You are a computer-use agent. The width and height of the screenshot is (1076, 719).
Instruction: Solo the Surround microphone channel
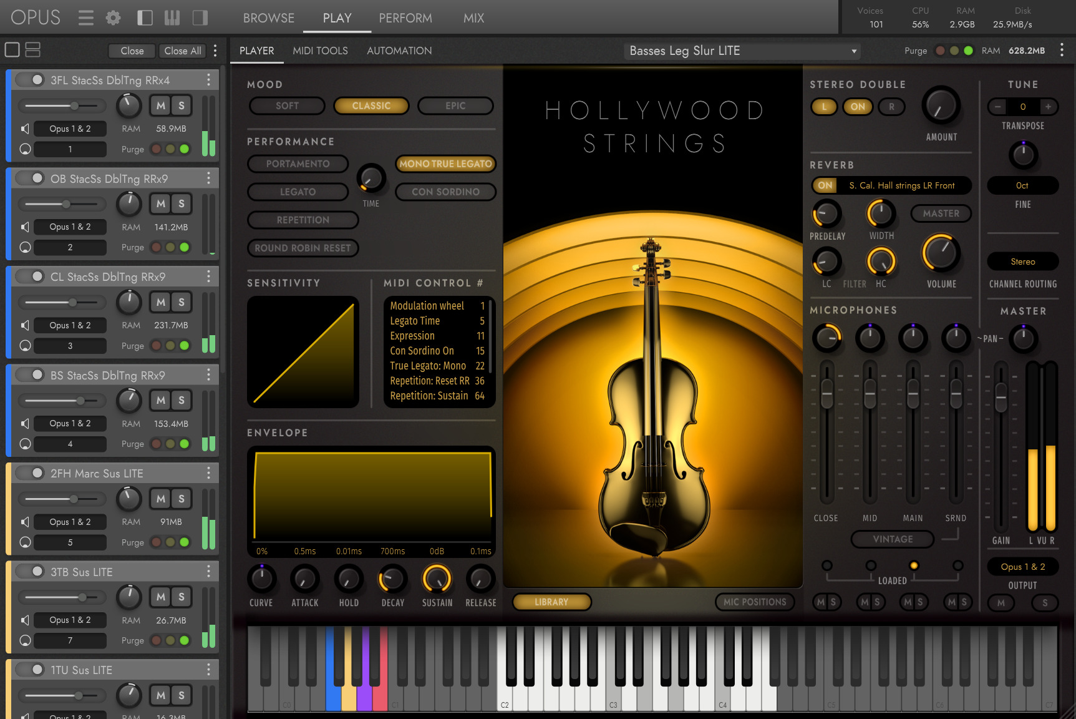[964, 602]
